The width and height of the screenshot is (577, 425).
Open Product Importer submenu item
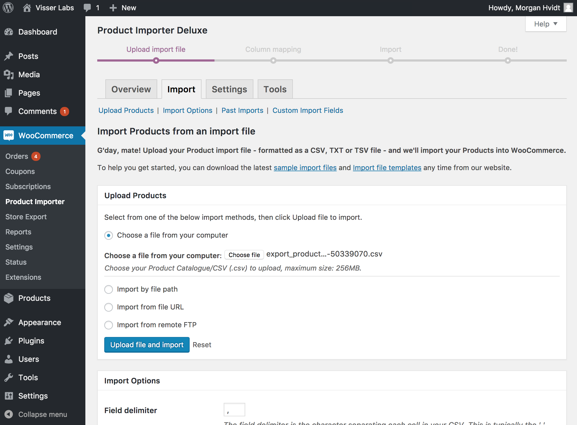[35, 202]
